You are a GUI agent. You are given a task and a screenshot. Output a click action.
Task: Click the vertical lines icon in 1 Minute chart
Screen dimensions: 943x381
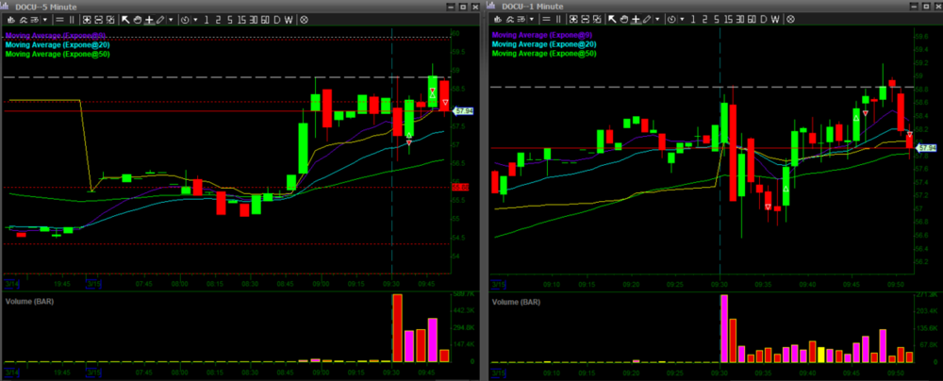click(x=557, y=19)
